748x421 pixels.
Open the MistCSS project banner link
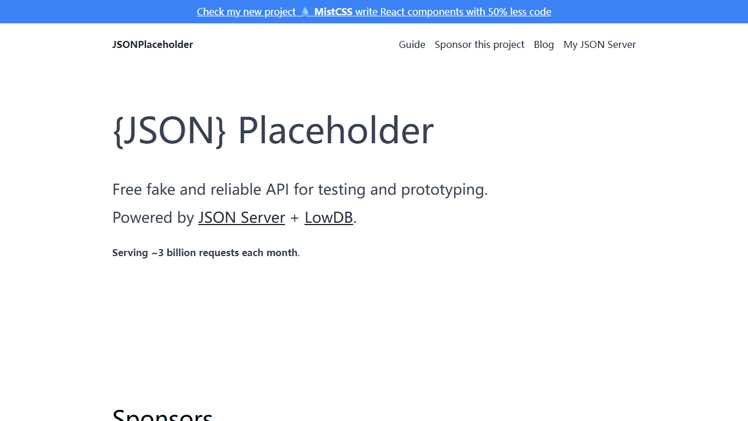click(x=374, y=12)
